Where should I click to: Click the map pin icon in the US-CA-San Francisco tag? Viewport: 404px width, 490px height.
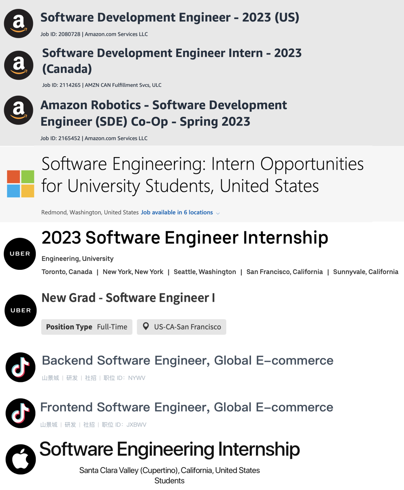point(146,326)
